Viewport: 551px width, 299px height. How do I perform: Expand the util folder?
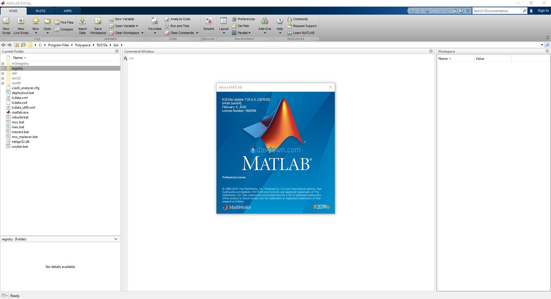click(3, 73)
